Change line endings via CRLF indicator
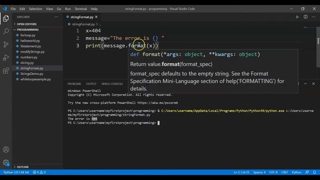320x180 pixels. pos(284,172)
